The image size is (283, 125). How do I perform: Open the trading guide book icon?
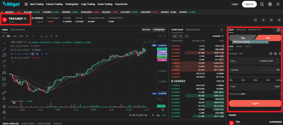point(271,20)
